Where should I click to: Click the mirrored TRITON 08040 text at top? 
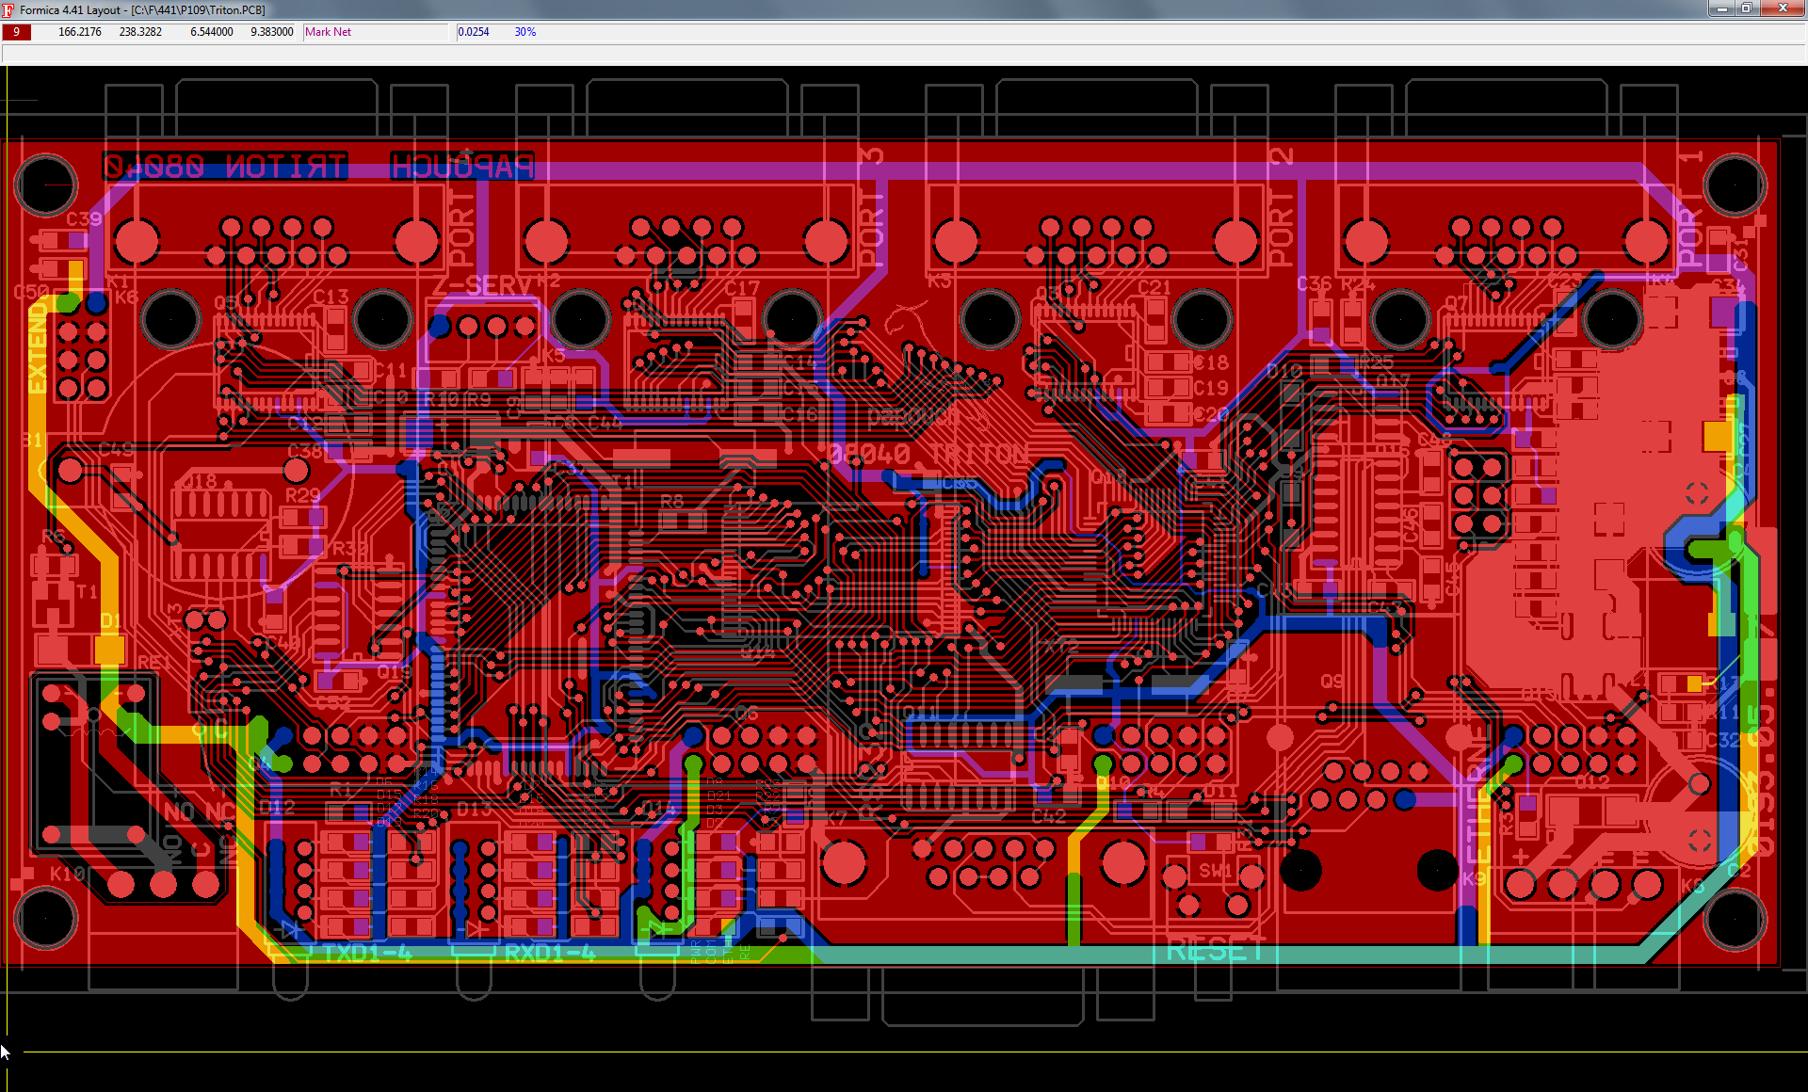click(x=225, y=167)
